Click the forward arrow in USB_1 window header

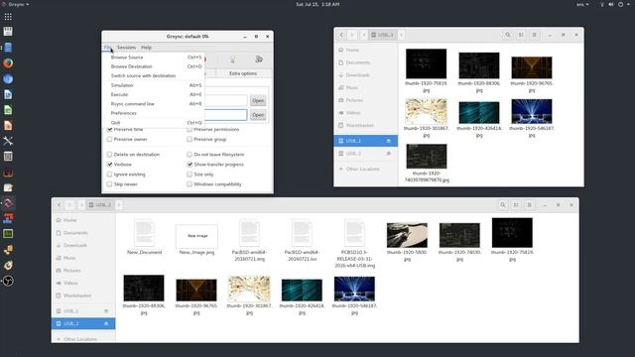point(352,35)
